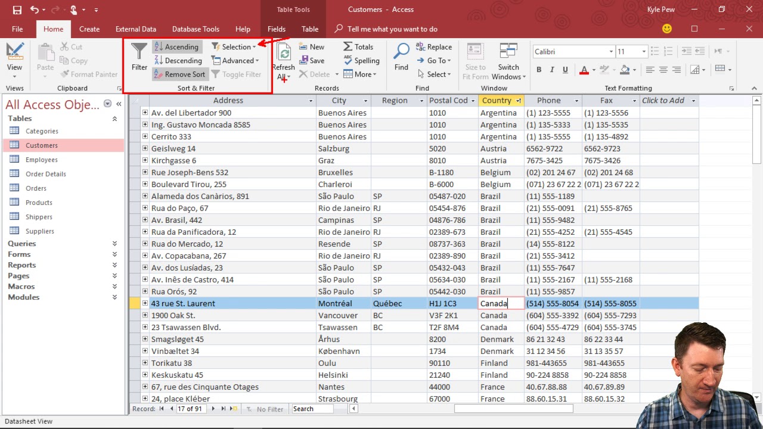Screen dimensions: 763x429
Task: Click Totals in Records group
Action: tap(358, 47)
